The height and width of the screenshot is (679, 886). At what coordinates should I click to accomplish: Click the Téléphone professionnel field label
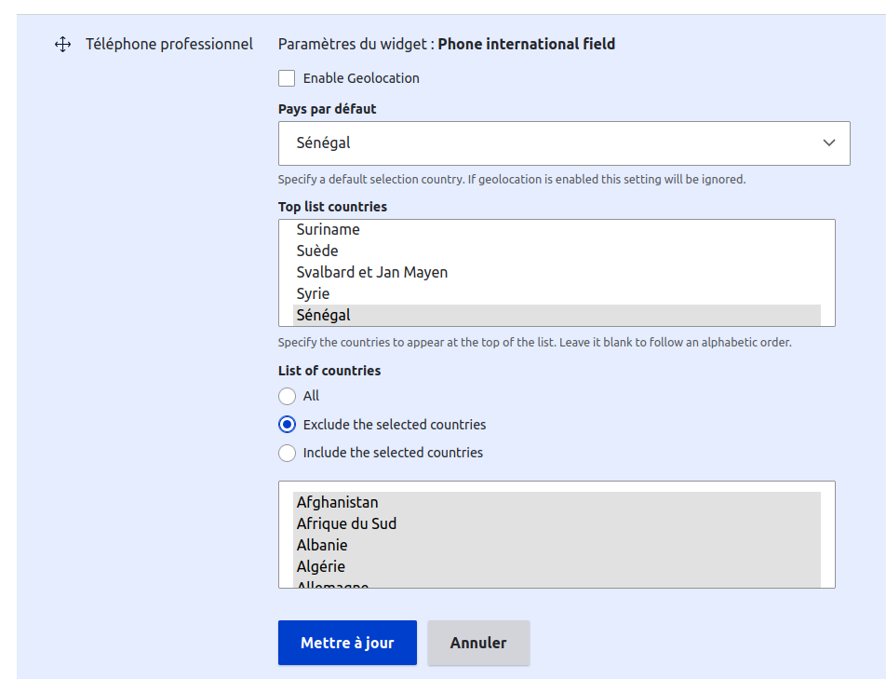tap(168, 44)
